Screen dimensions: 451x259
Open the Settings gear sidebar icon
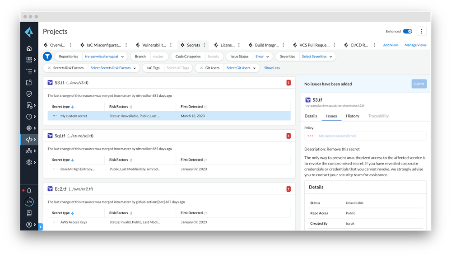[29, 162]
